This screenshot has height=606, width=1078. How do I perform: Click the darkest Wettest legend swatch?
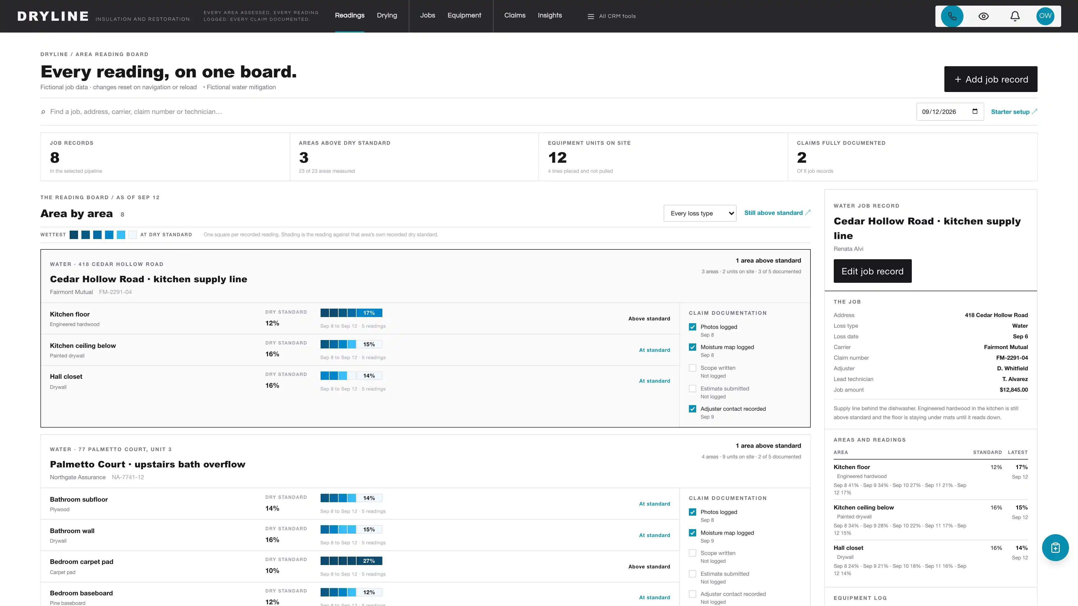[74, 235]
